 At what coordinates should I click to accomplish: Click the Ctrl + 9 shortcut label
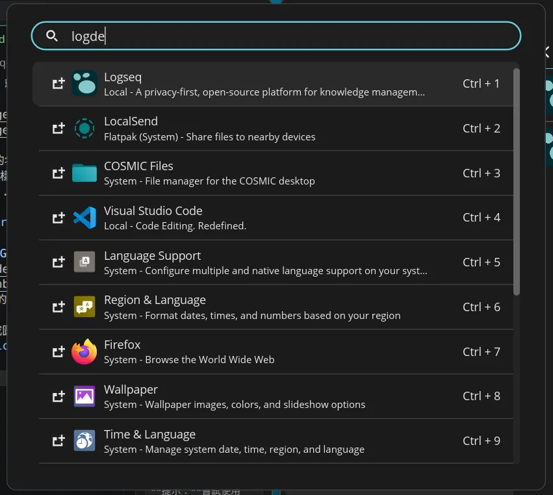pos(481,440)
